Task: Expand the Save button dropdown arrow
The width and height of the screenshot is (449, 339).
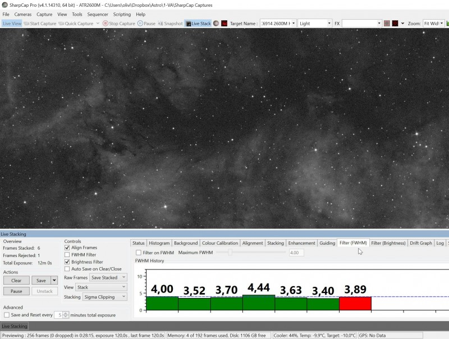Action: [54, 281]
